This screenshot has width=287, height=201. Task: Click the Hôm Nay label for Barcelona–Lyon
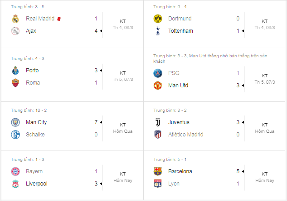265,181
